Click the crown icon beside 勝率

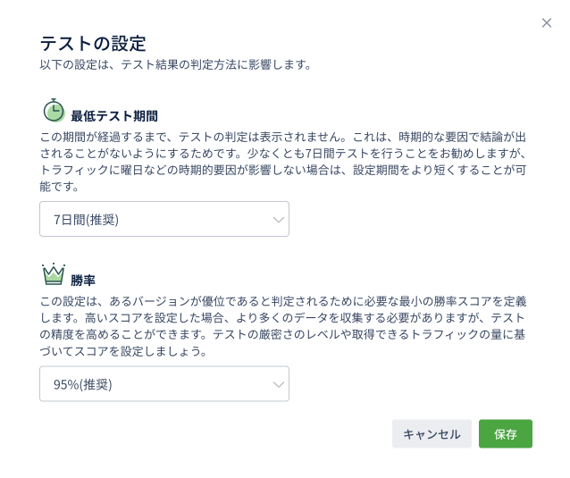pyautogui.click(x=54, y=274)
